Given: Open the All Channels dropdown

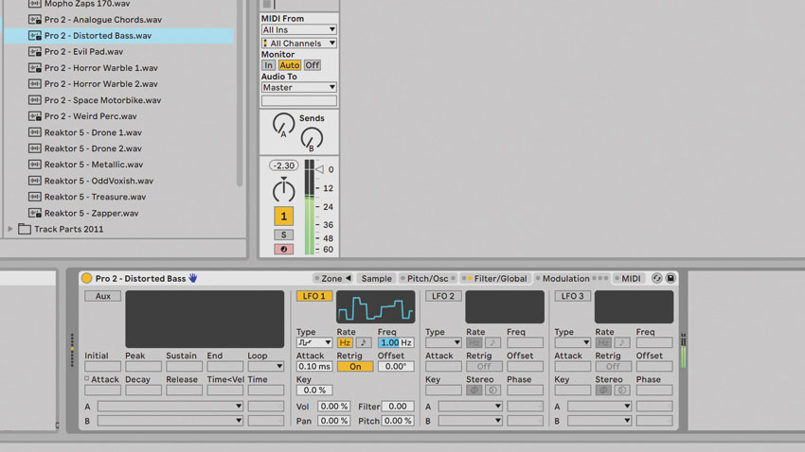Looking at the screenshot, I should point(298,43).
